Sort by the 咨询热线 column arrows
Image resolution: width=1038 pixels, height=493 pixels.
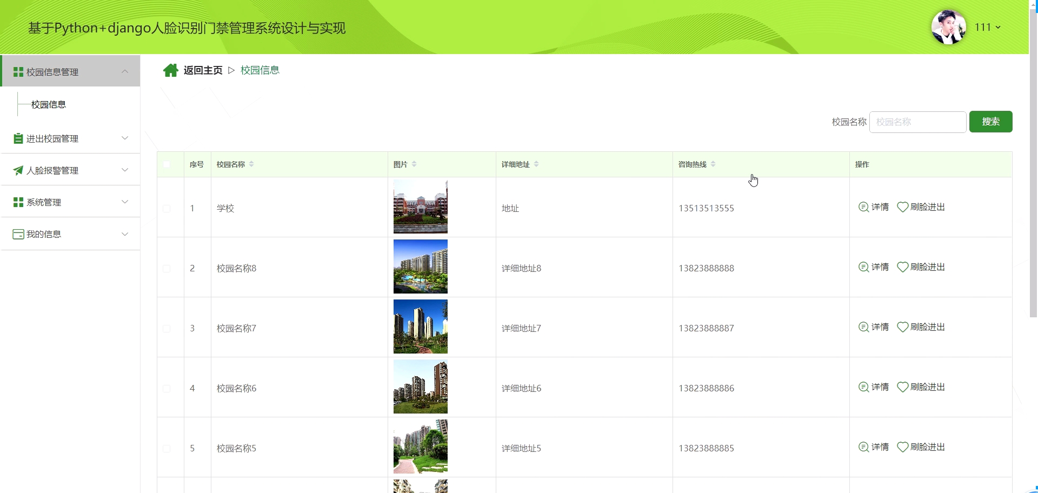click(x=713, y=164)
